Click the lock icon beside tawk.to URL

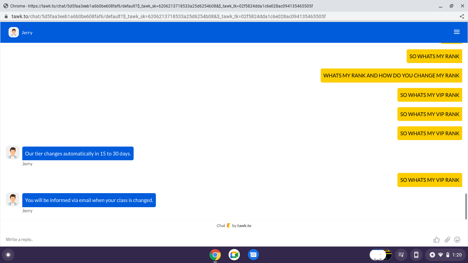pos(6,16)
